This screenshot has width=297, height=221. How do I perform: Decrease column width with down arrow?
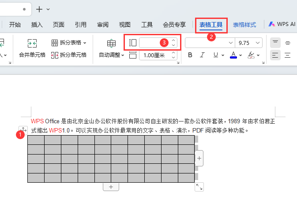(173, 45)
